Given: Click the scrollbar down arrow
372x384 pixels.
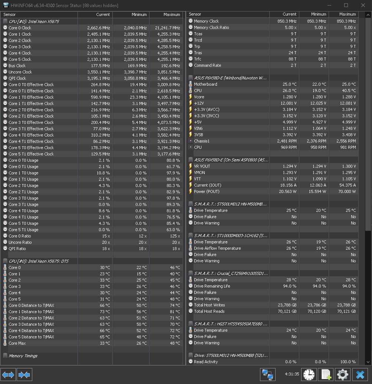Looking at the screenshot, I should pos(368,362).
